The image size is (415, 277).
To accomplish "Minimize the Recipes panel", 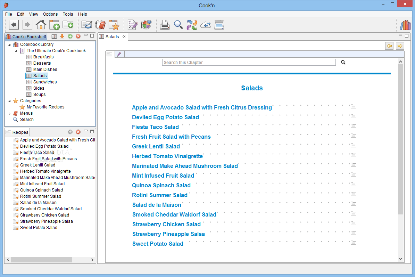I will click(86, 131).
